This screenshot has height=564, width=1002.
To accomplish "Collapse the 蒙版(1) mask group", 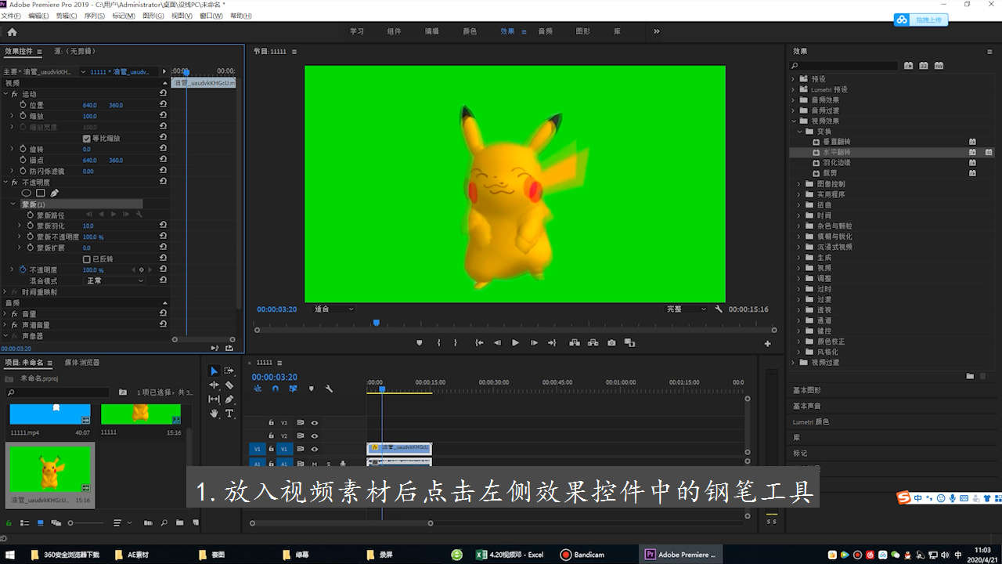I will tap(13, 204).
